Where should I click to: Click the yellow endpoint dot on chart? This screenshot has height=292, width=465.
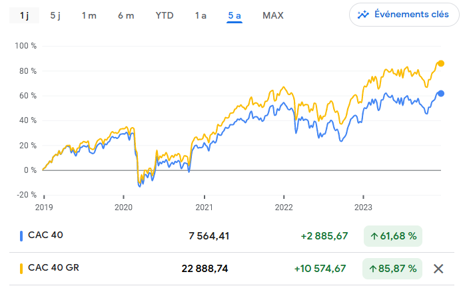[440, 63]
